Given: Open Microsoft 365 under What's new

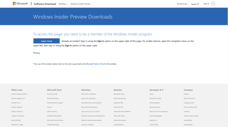Looking at the screenshot, I should pyautogui.click(x=16, y=120).
